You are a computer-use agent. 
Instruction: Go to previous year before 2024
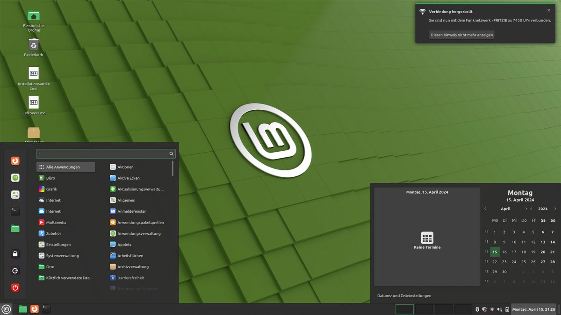click(x=531, y=209)
